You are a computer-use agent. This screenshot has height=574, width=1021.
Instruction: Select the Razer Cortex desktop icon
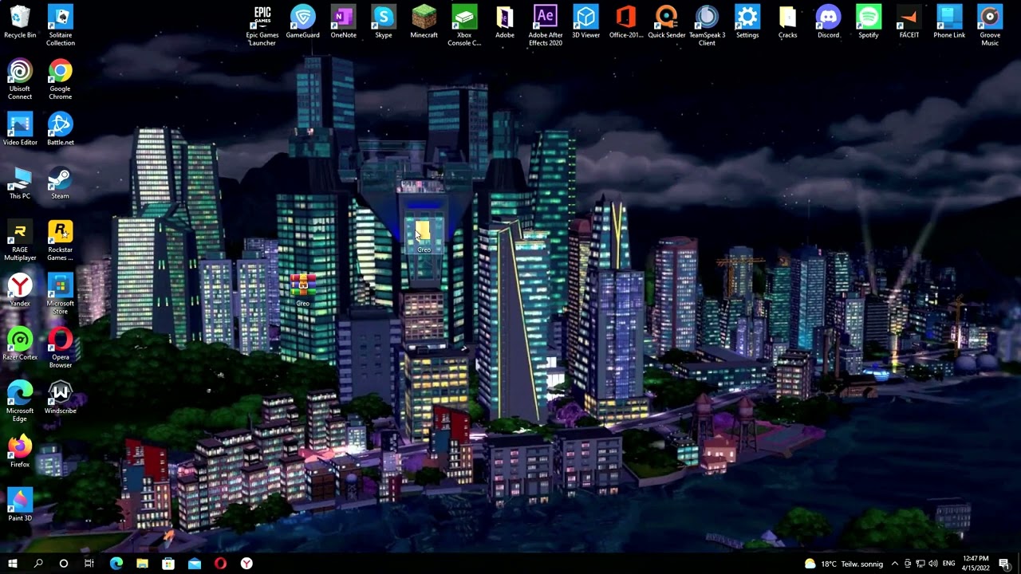(20, 344)
